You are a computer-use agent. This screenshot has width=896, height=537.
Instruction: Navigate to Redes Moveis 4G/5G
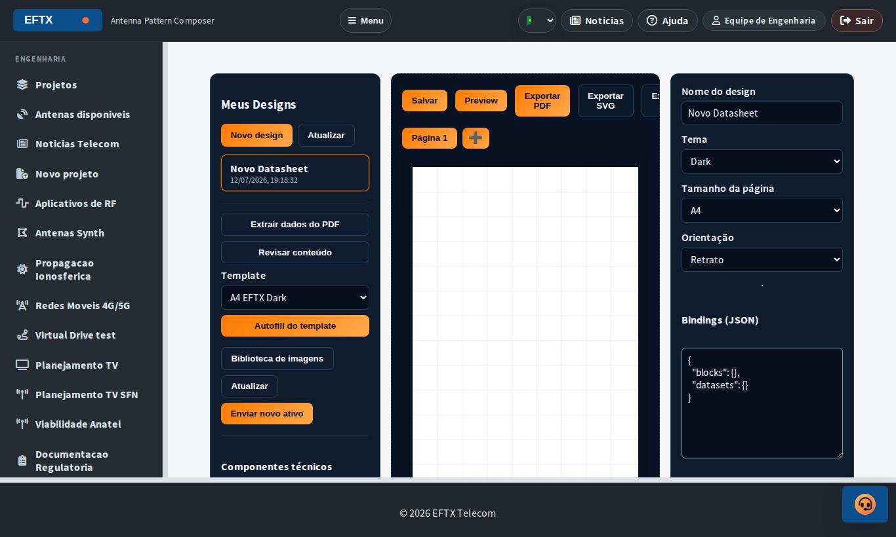coord(81,305)
